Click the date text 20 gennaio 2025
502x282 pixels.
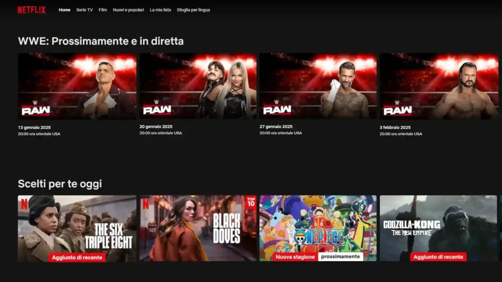(x=156, y=127)
